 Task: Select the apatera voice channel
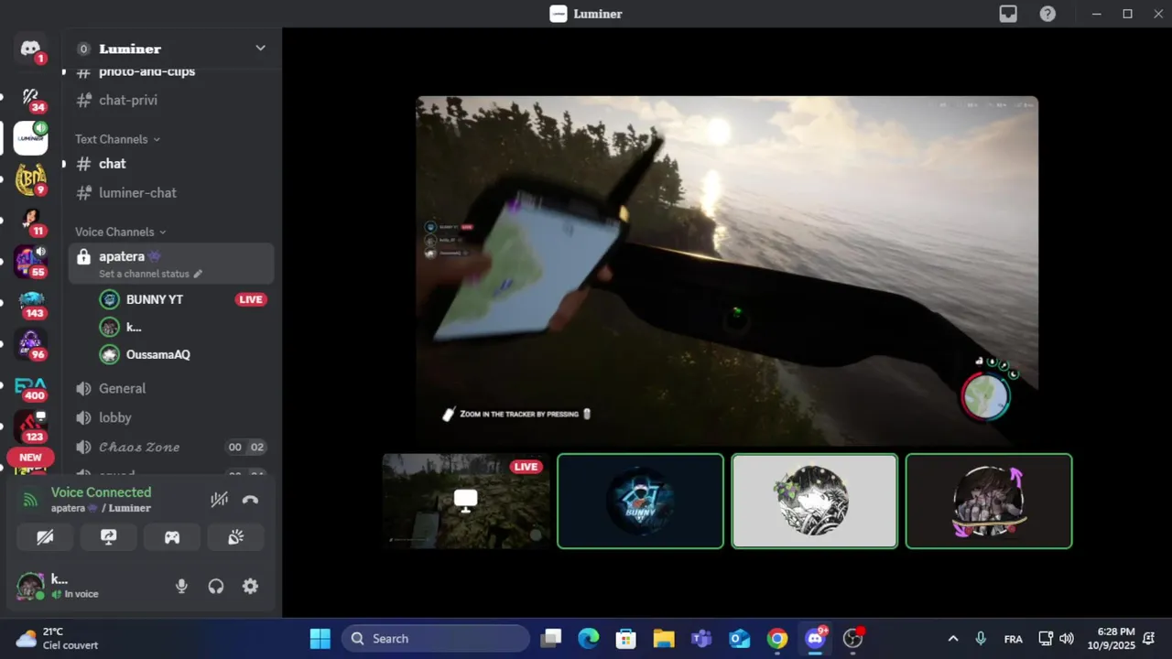(x=172, y=264)
